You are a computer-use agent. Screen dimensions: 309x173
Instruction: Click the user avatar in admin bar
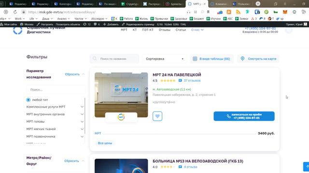point(305,25)
